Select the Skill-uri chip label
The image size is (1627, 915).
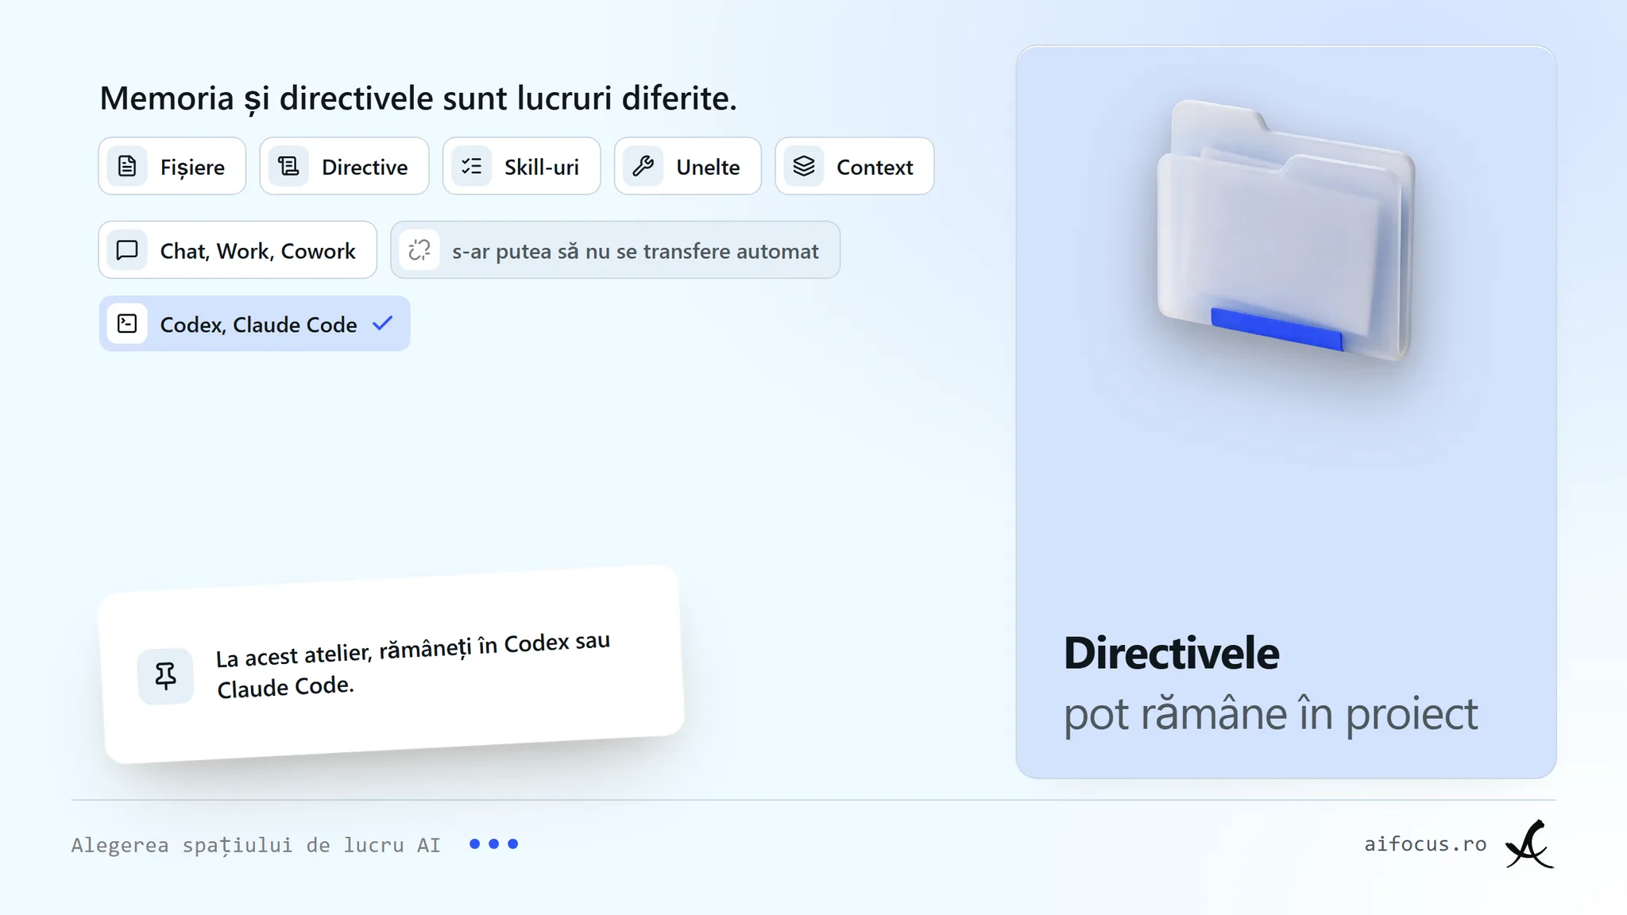click(x=542, y=168)
